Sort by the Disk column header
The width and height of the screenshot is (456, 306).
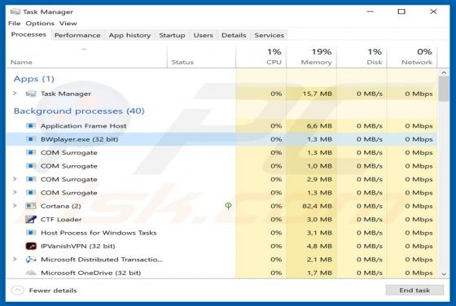coord(362,57)
